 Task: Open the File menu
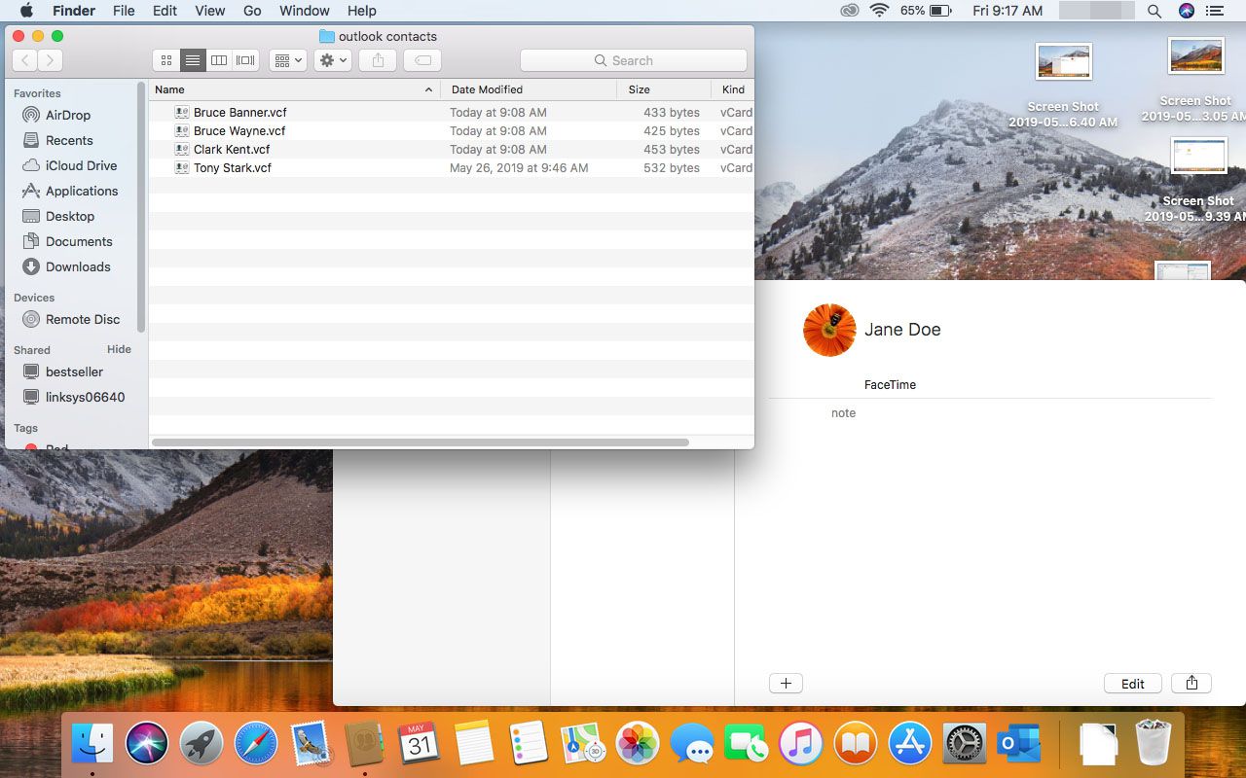[124, 11]
